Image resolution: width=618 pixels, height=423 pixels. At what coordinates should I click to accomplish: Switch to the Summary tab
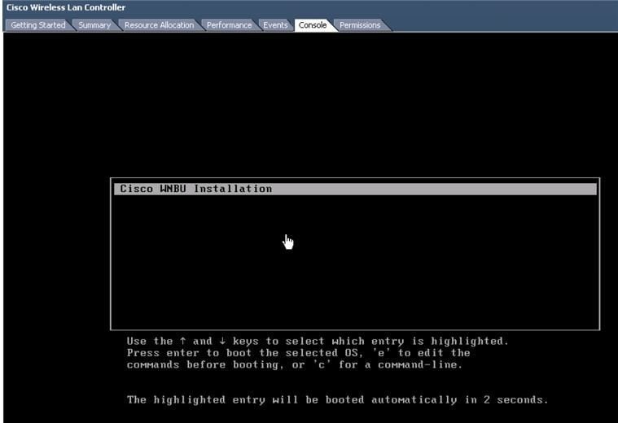pos(94,25)
